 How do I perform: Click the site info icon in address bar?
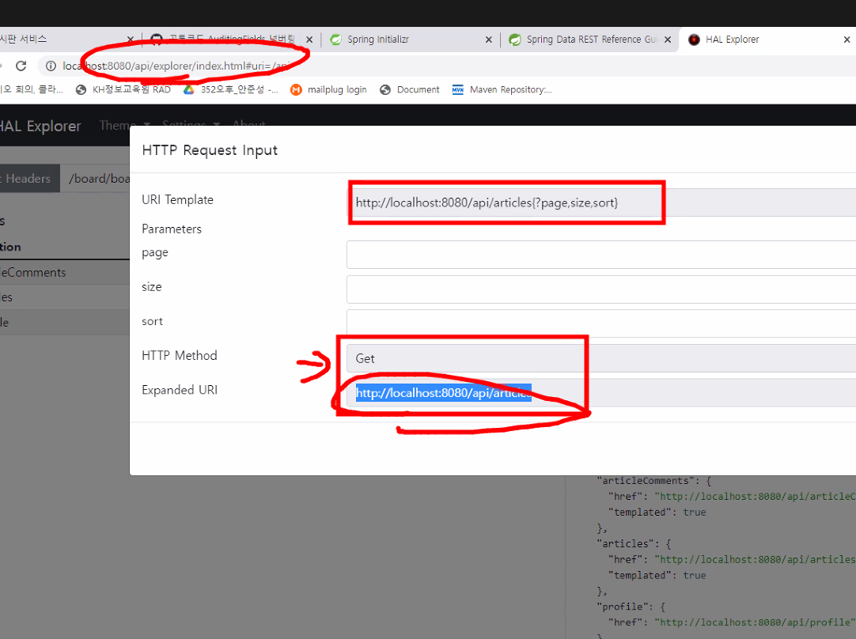point(51,67)
